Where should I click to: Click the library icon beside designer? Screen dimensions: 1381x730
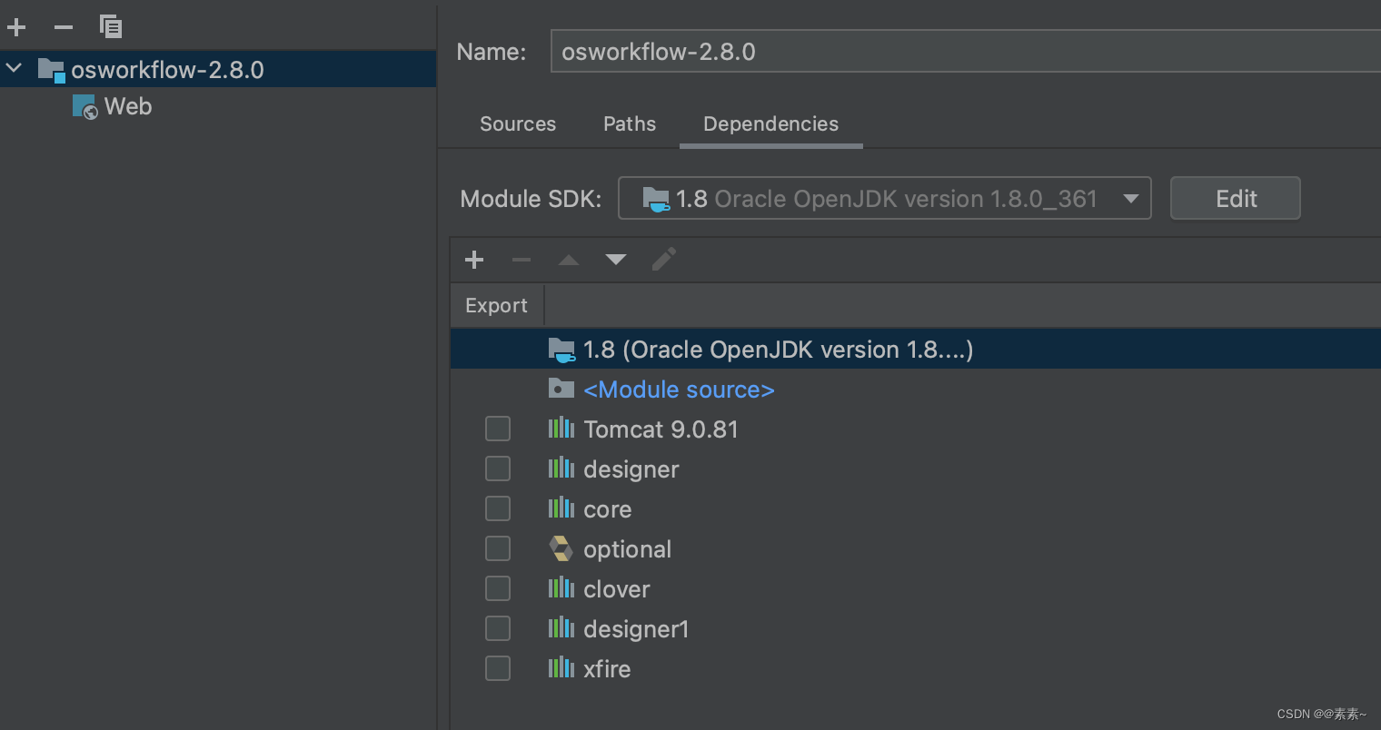[561, 469]
